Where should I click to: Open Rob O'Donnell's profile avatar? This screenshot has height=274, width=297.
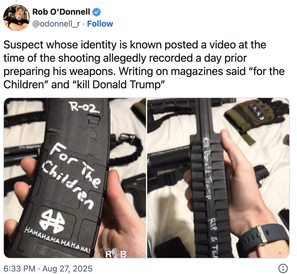pos(17,18)
